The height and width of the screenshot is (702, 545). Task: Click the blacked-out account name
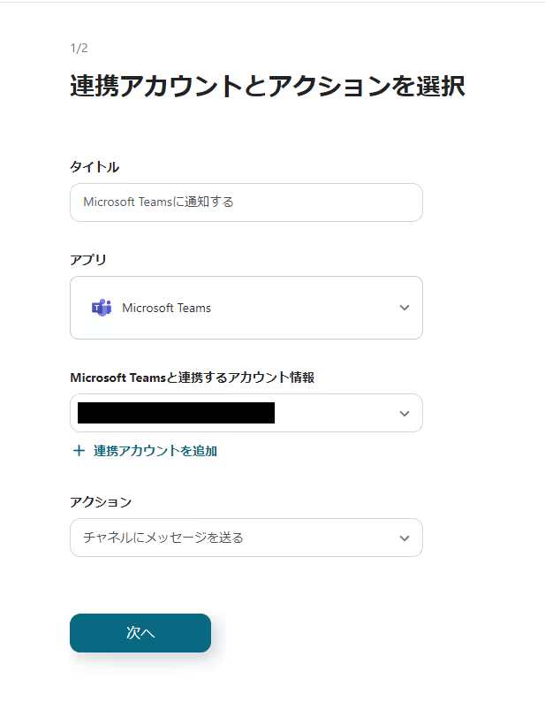click(176, 413)
